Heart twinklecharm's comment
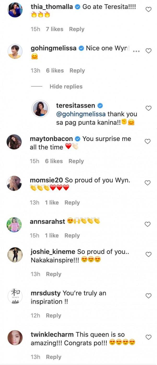 click(148, 337)
